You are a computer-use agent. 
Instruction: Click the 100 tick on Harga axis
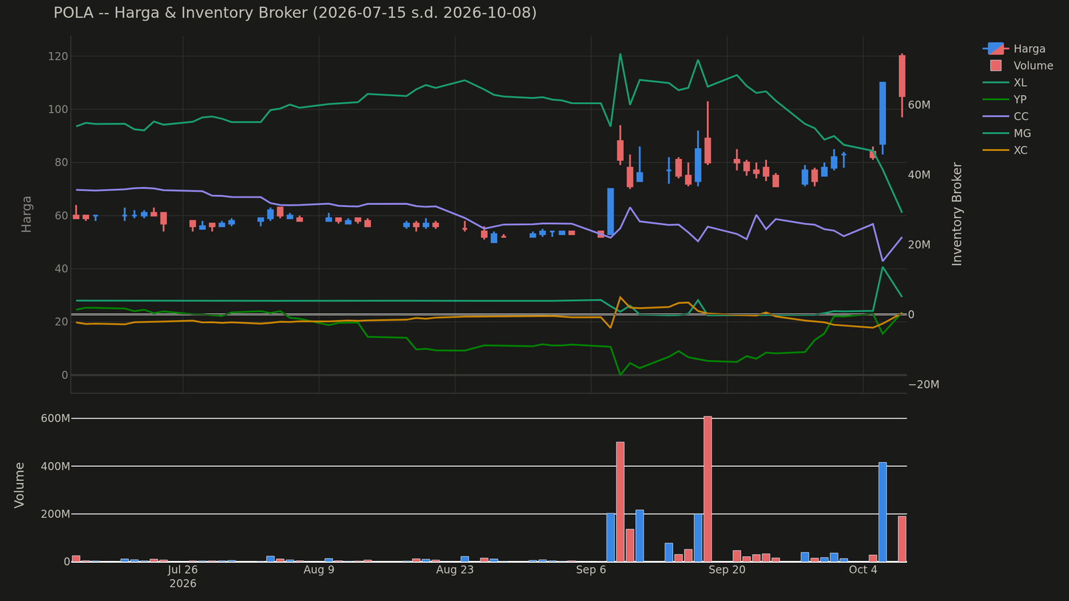pyautogui.click(x=59, y=110)
